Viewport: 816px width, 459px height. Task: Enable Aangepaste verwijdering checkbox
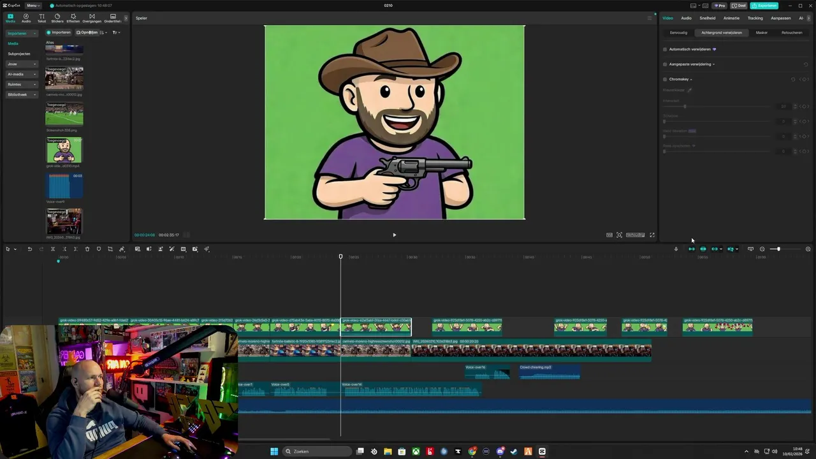click(x=665, y=64)
